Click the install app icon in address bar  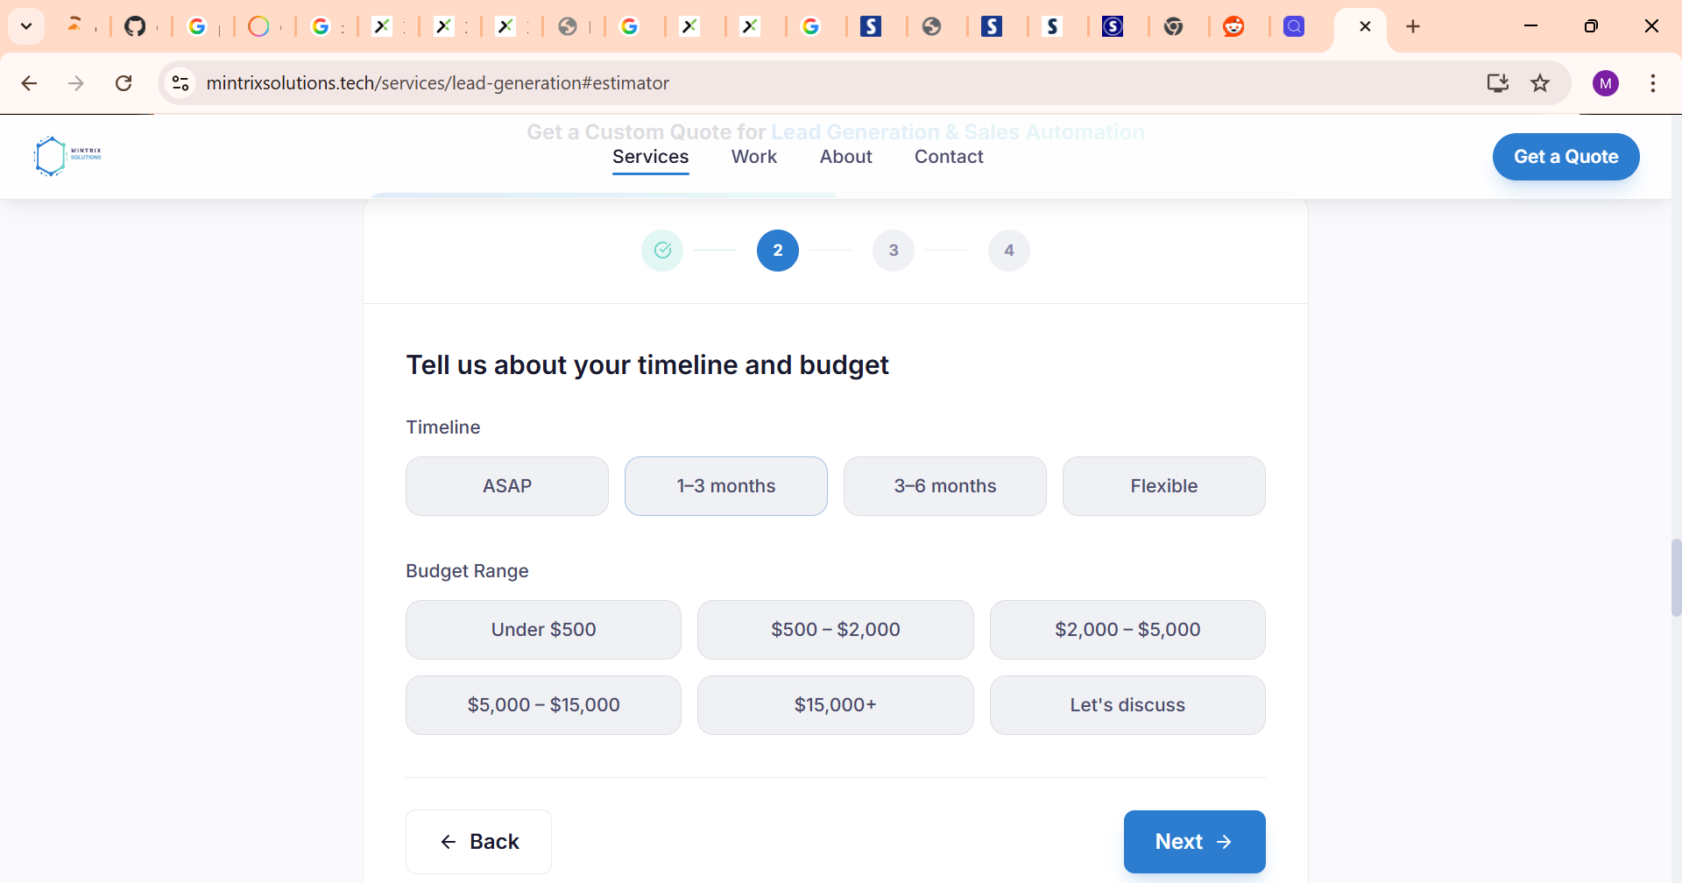(x=1497, y=83)
